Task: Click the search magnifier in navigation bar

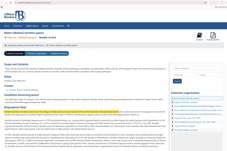Action: pos(68,26)
